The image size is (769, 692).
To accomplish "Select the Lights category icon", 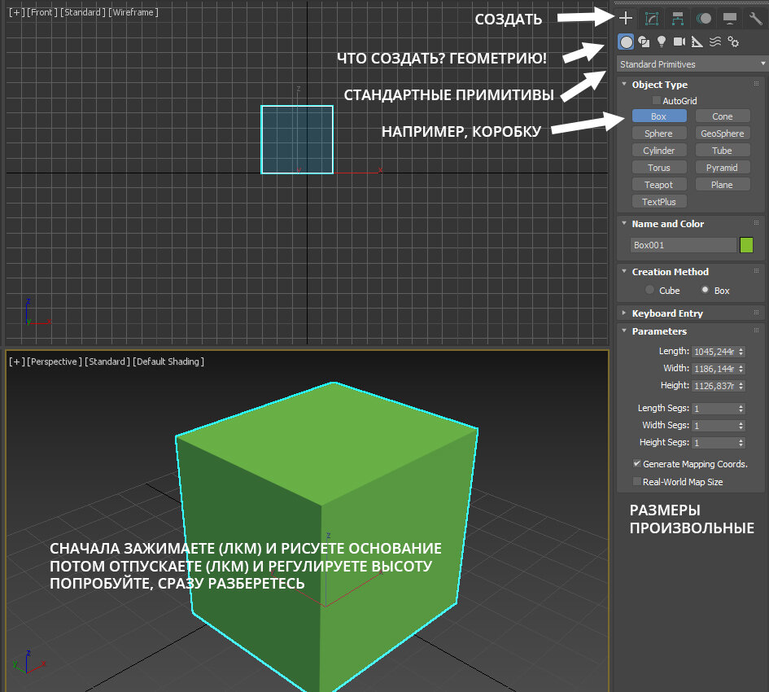I will [x=662, y=42].
